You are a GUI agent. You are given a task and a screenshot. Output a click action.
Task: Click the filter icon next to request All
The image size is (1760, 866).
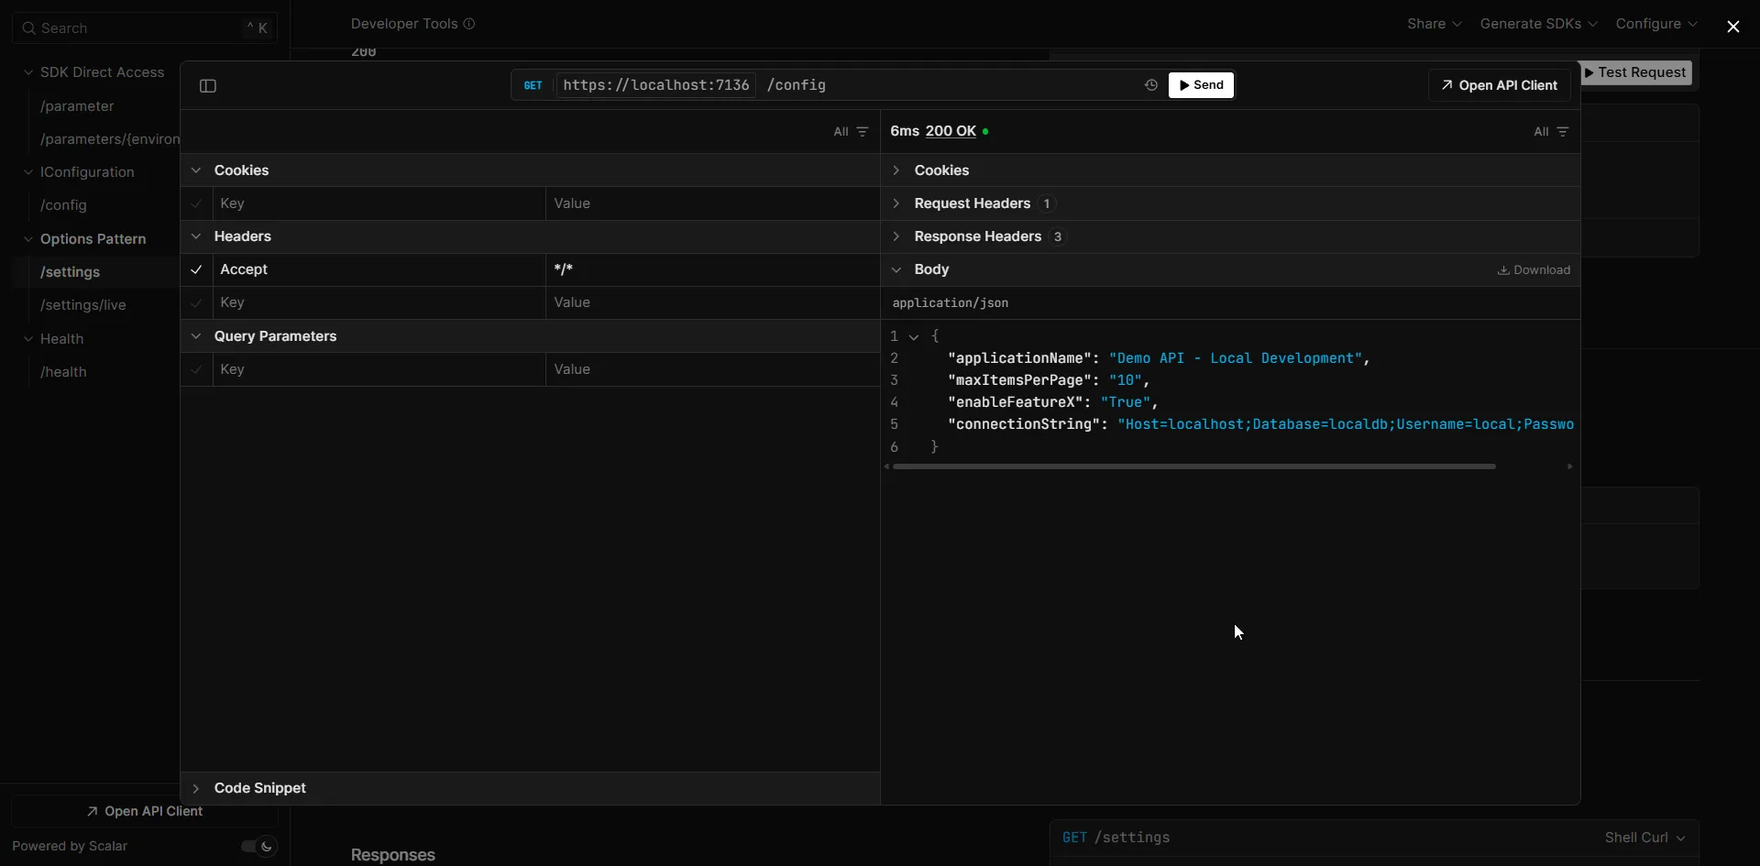click(863, 131)
